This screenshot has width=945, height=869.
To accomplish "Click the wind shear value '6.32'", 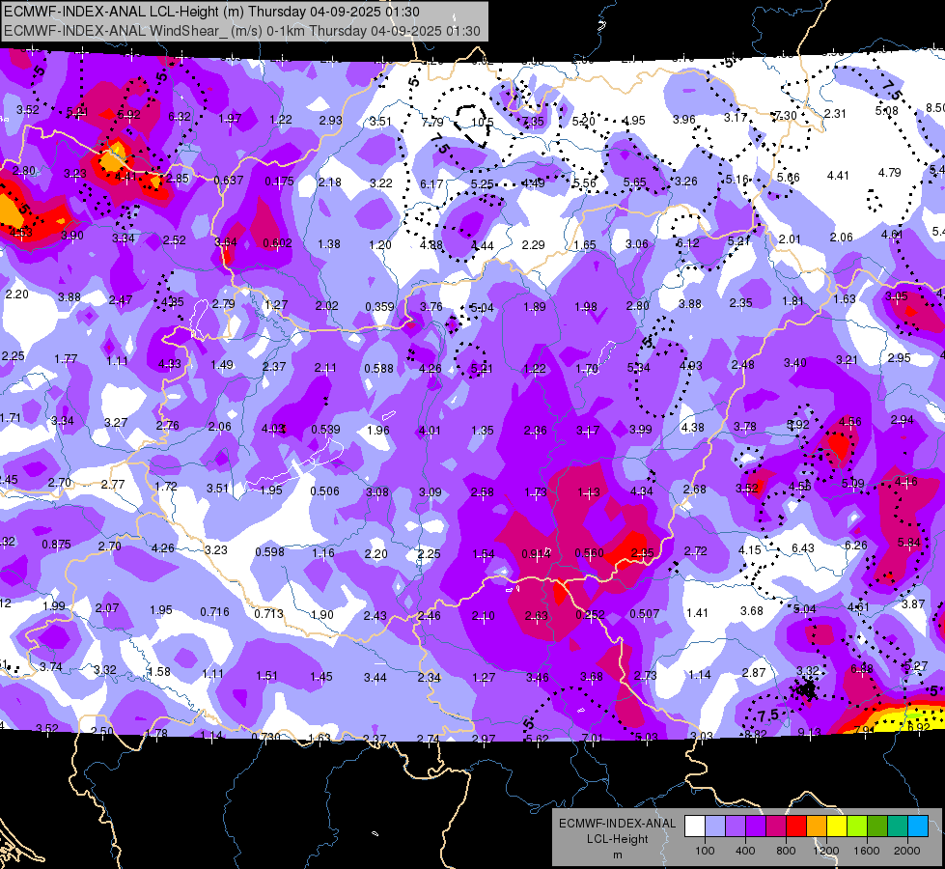I will 180,117.
